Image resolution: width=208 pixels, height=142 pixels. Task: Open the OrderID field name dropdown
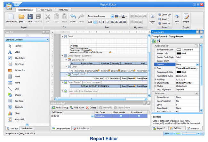point(92,116)
